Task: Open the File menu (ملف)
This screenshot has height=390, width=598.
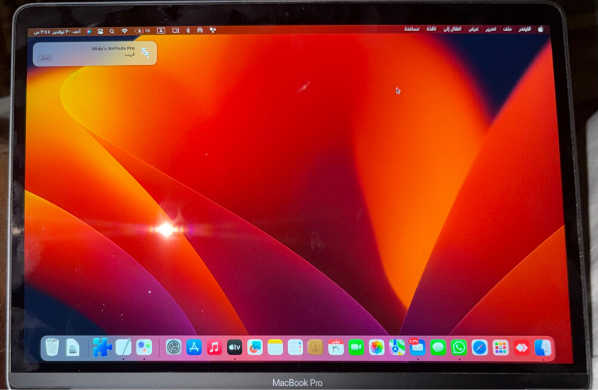Action: [507, 29]
